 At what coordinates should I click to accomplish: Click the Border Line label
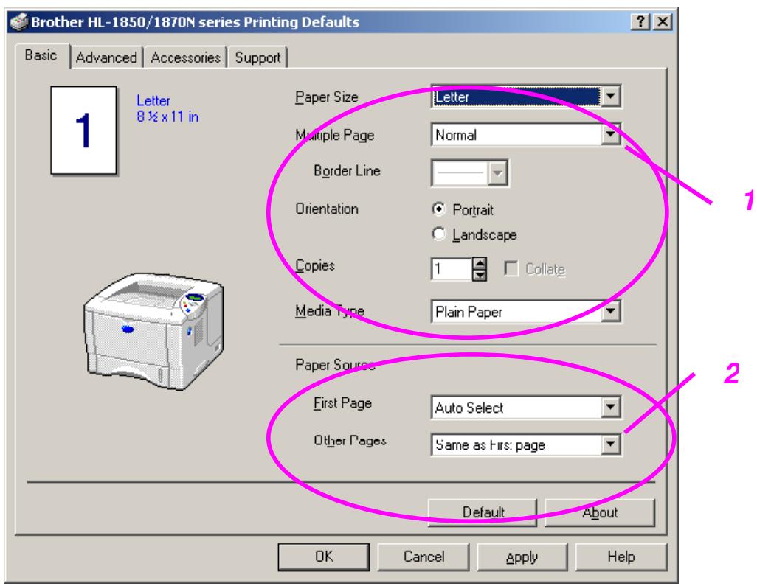click(x=347, y=171)
